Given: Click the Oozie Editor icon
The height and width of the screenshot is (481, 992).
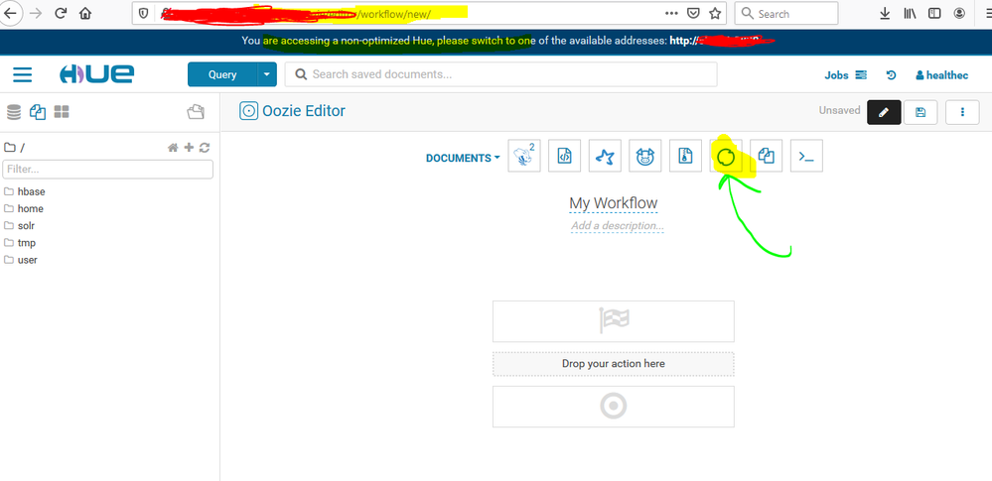Looking at the screenshot, I should [248, 111].
